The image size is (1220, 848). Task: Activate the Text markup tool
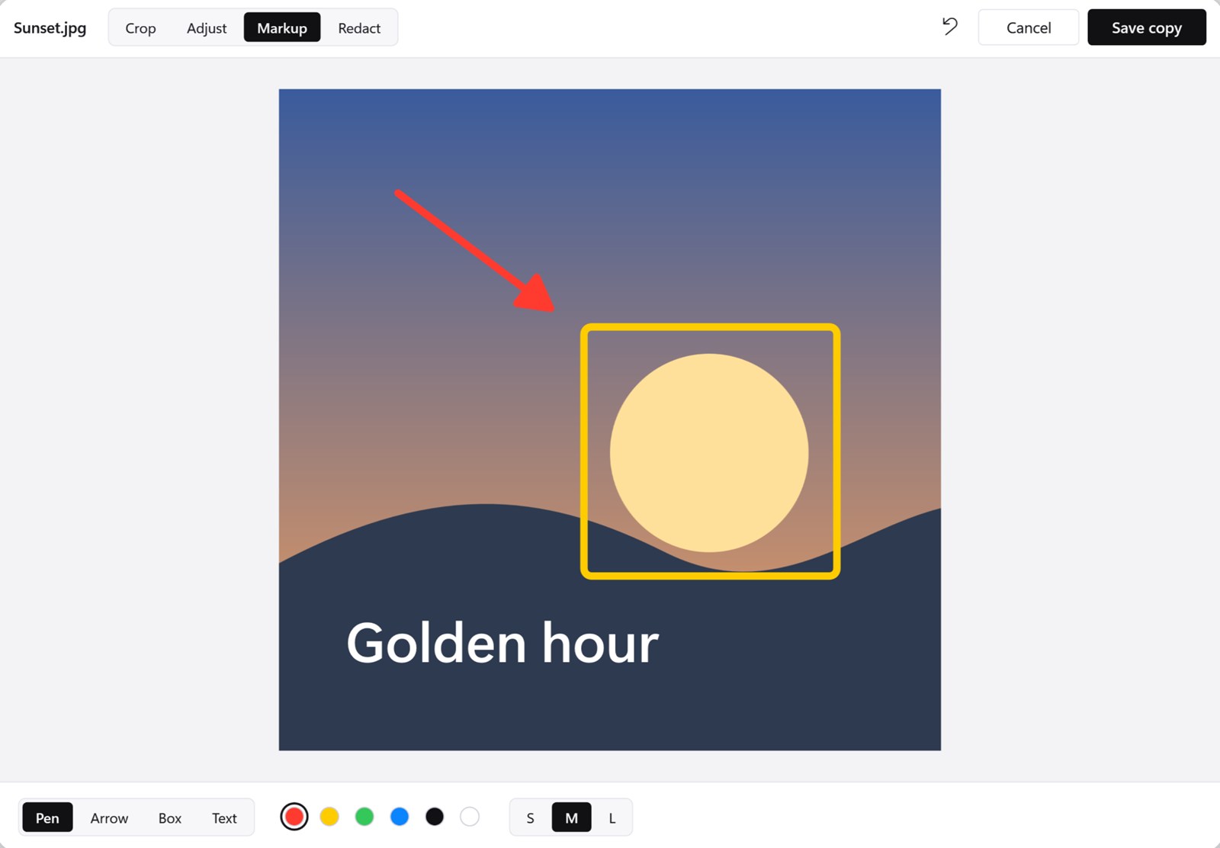[224, 817]
